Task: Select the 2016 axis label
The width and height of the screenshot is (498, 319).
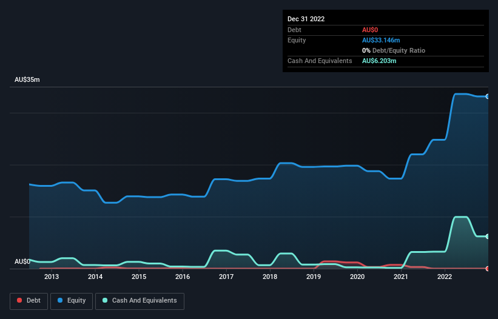Action: pos(183,277)
